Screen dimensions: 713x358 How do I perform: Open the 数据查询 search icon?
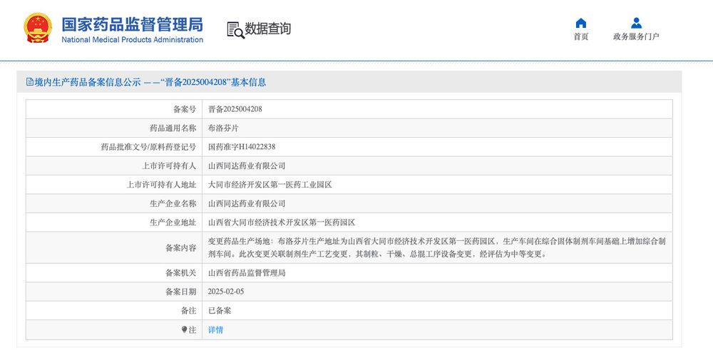tap(235, 29)
